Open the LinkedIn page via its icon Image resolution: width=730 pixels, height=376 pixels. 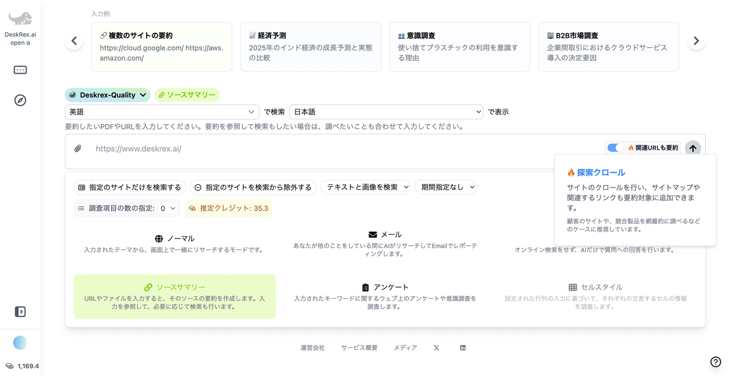coord(462,347)
